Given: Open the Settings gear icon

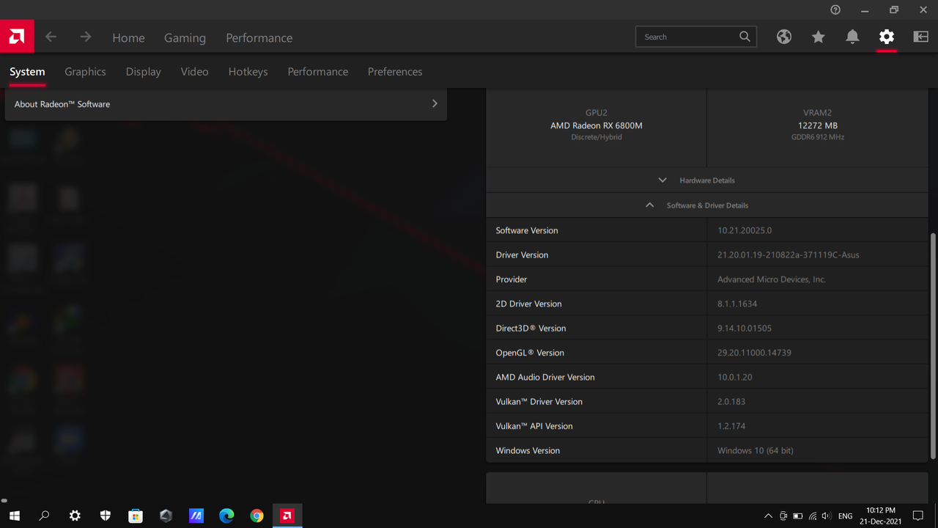Looking at the screenshot, I should [x=886, y=37].
